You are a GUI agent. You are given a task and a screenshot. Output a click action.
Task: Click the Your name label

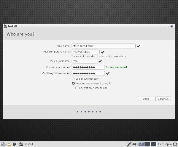64,46
